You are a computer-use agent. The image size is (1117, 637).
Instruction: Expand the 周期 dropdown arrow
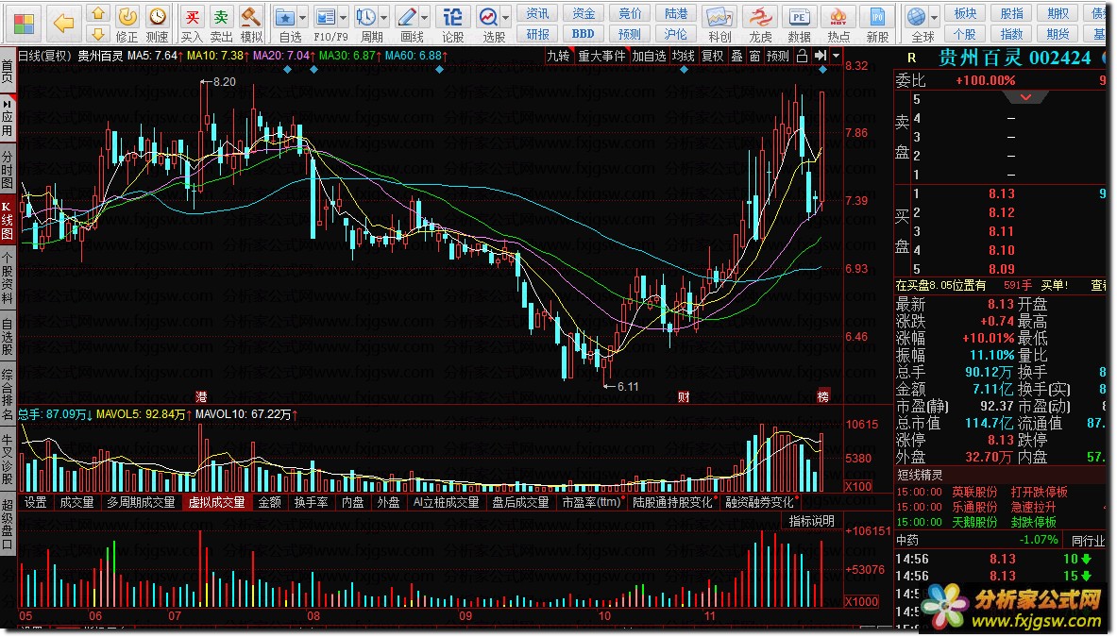click(384, 17)
